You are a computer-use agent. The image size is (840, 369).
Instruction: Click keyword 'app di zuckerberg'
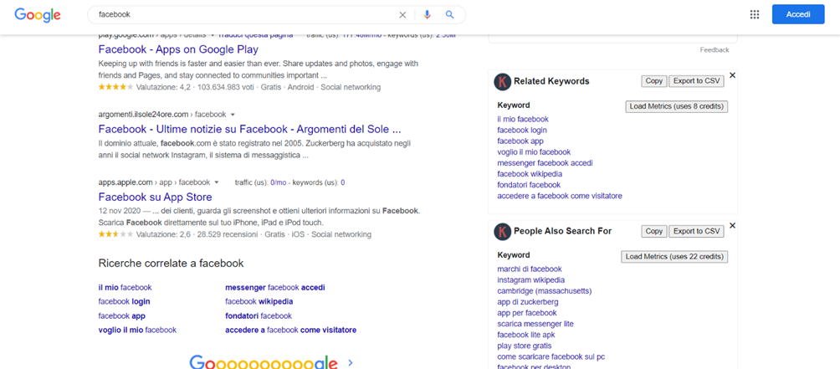(x=528, y=302)
